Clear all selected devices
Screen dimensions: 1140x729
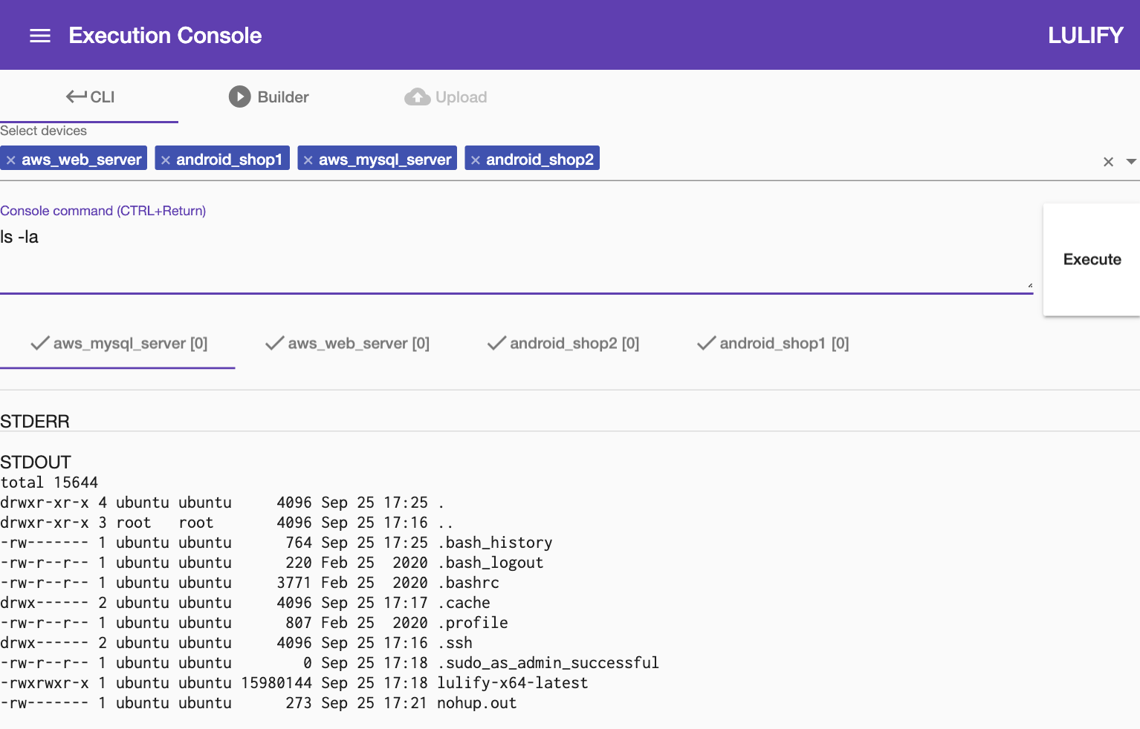[1108, 162]
